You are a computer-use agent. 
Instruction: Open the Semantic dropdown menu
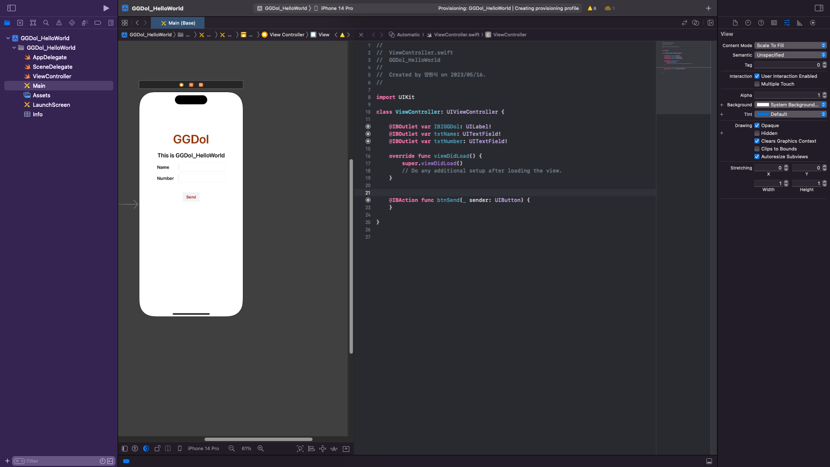pyautogui.click(x=790, y=55)
